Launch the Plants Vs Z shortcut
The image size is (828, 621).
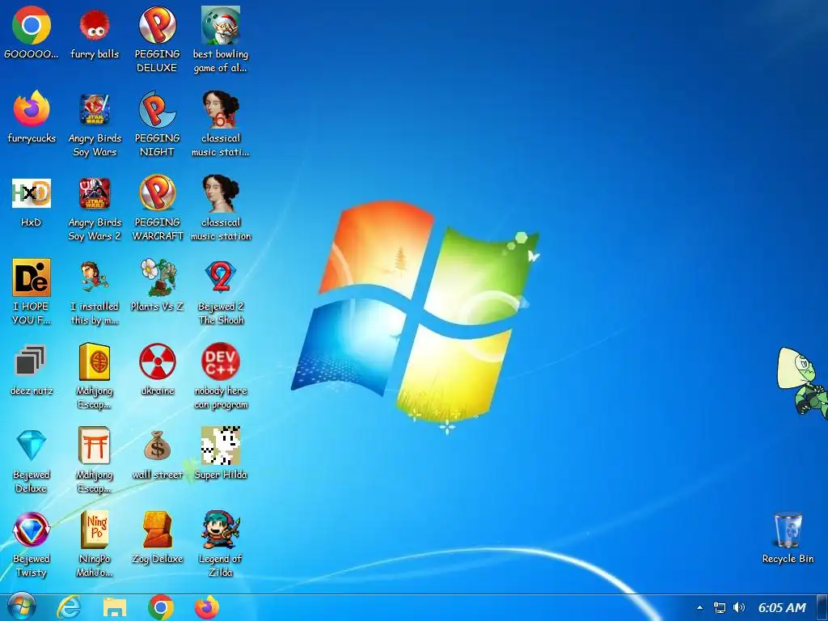click(x=158, y=277)
